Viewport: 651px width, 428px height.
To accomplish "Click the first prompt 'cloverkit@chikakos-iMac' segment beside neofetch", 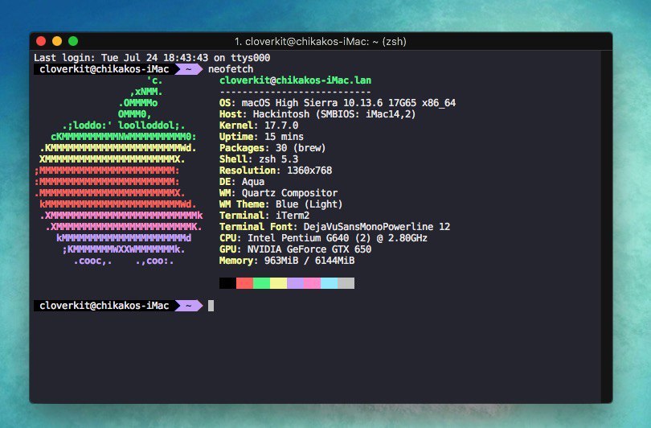I will [104, 69].
